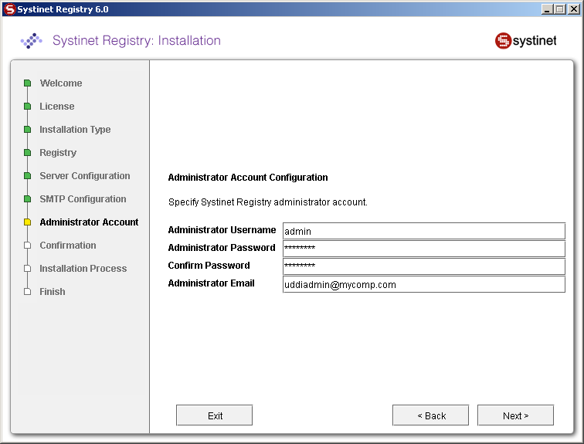Minimize the Systinet Registry window

pos(546,9)
